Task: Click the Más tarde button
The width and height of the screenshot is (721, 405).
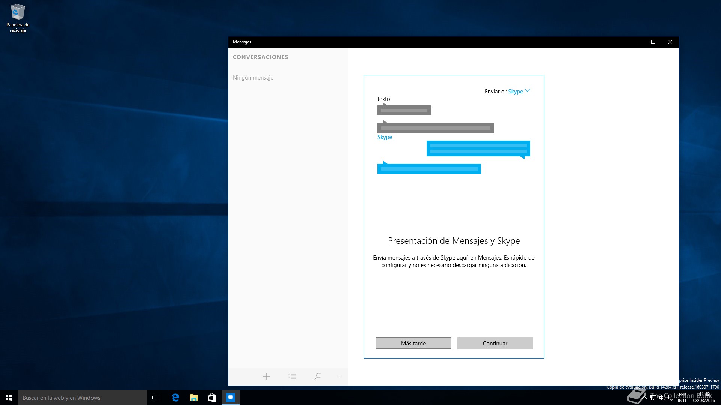Action: tap(413, 343)
